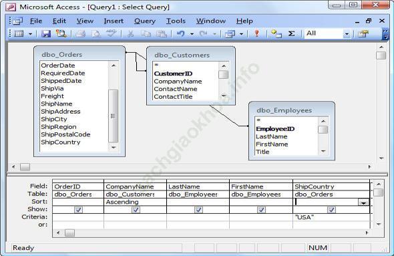Click the "USA" criteria cell
Image resolution: width=394 pixels, height=256 pixels.
coord(331,217)
